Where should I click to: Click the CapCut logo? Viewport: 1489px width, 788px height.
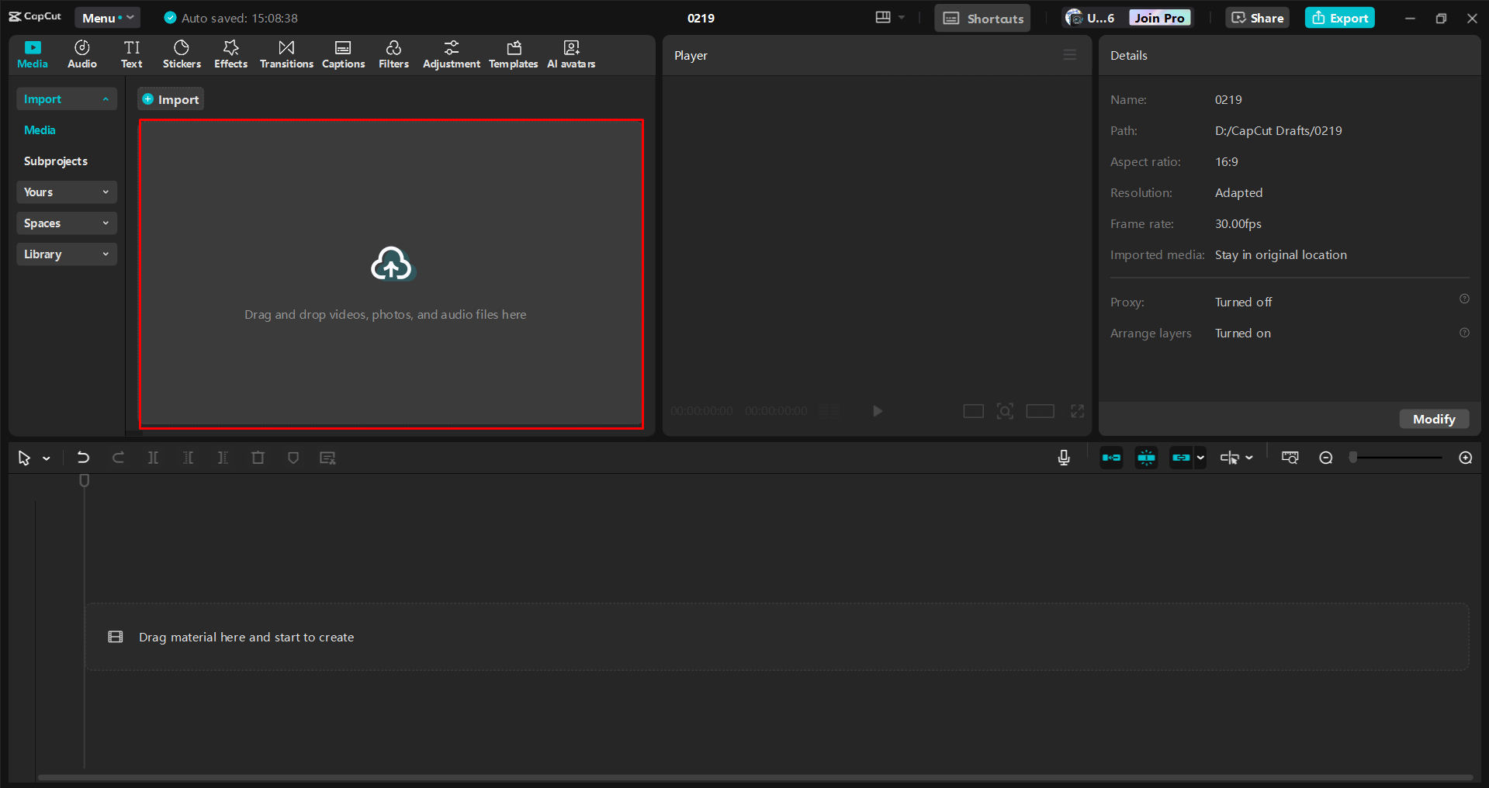(x=35, y=16)
